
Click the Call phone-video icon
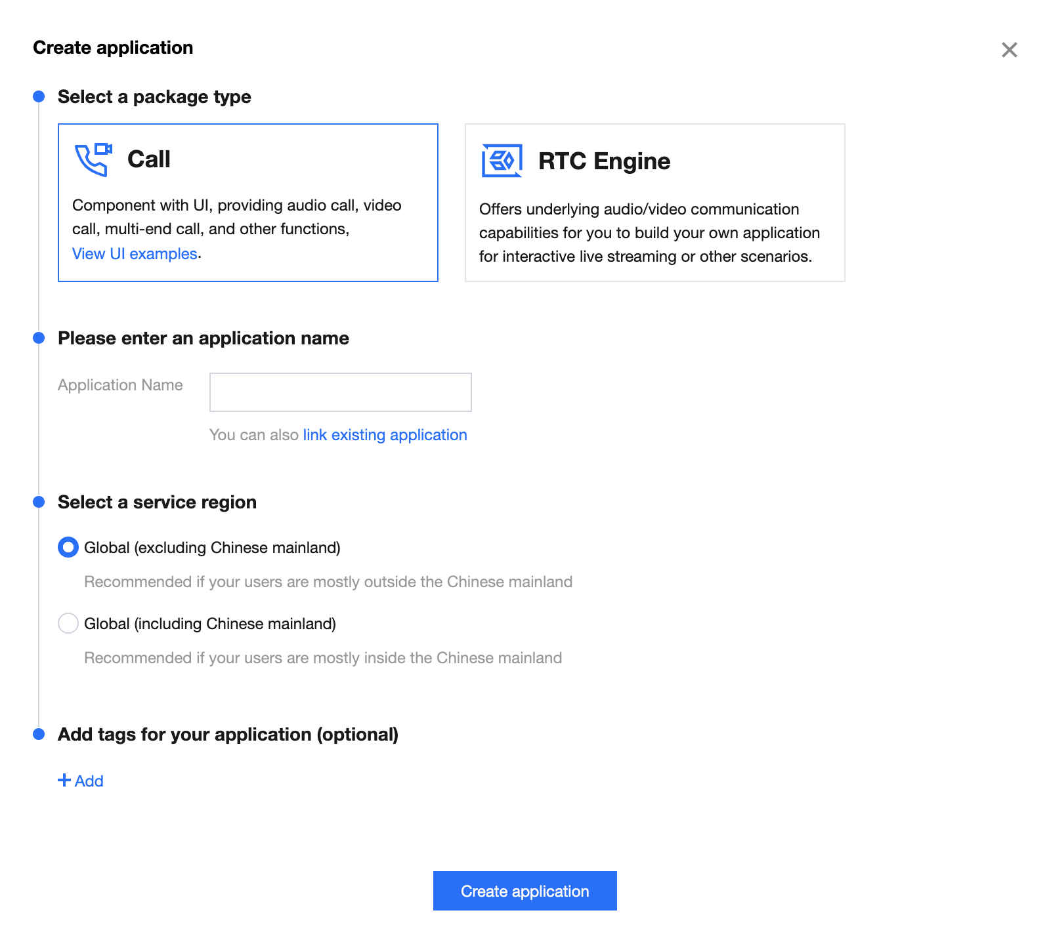pos(93,159)
